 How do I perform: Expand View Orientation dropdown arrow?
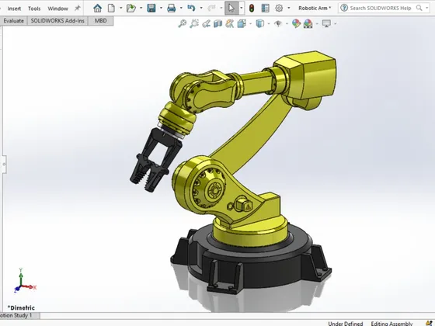tap(250, 24)
